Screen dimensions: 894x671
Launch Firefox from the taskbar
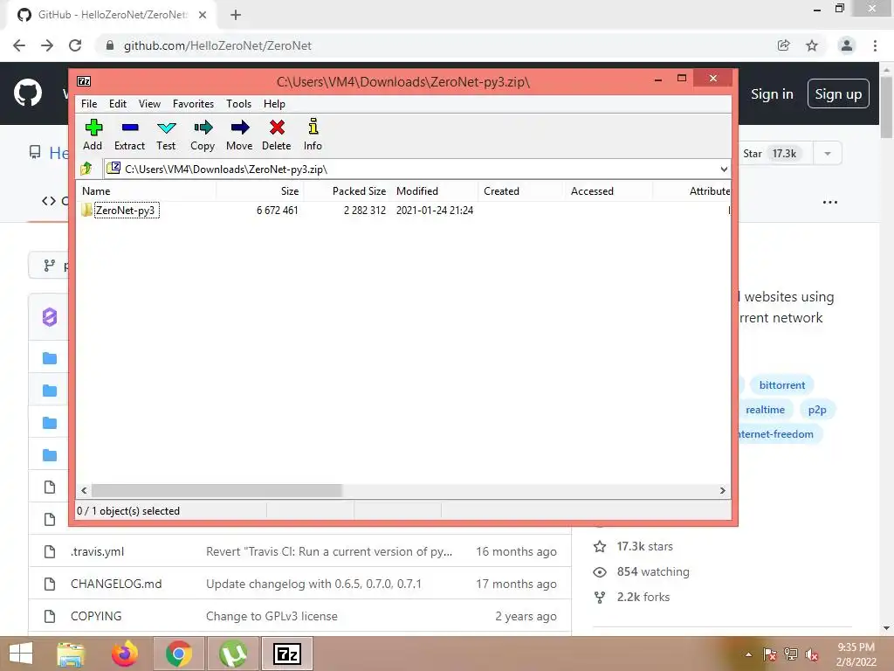124,654
